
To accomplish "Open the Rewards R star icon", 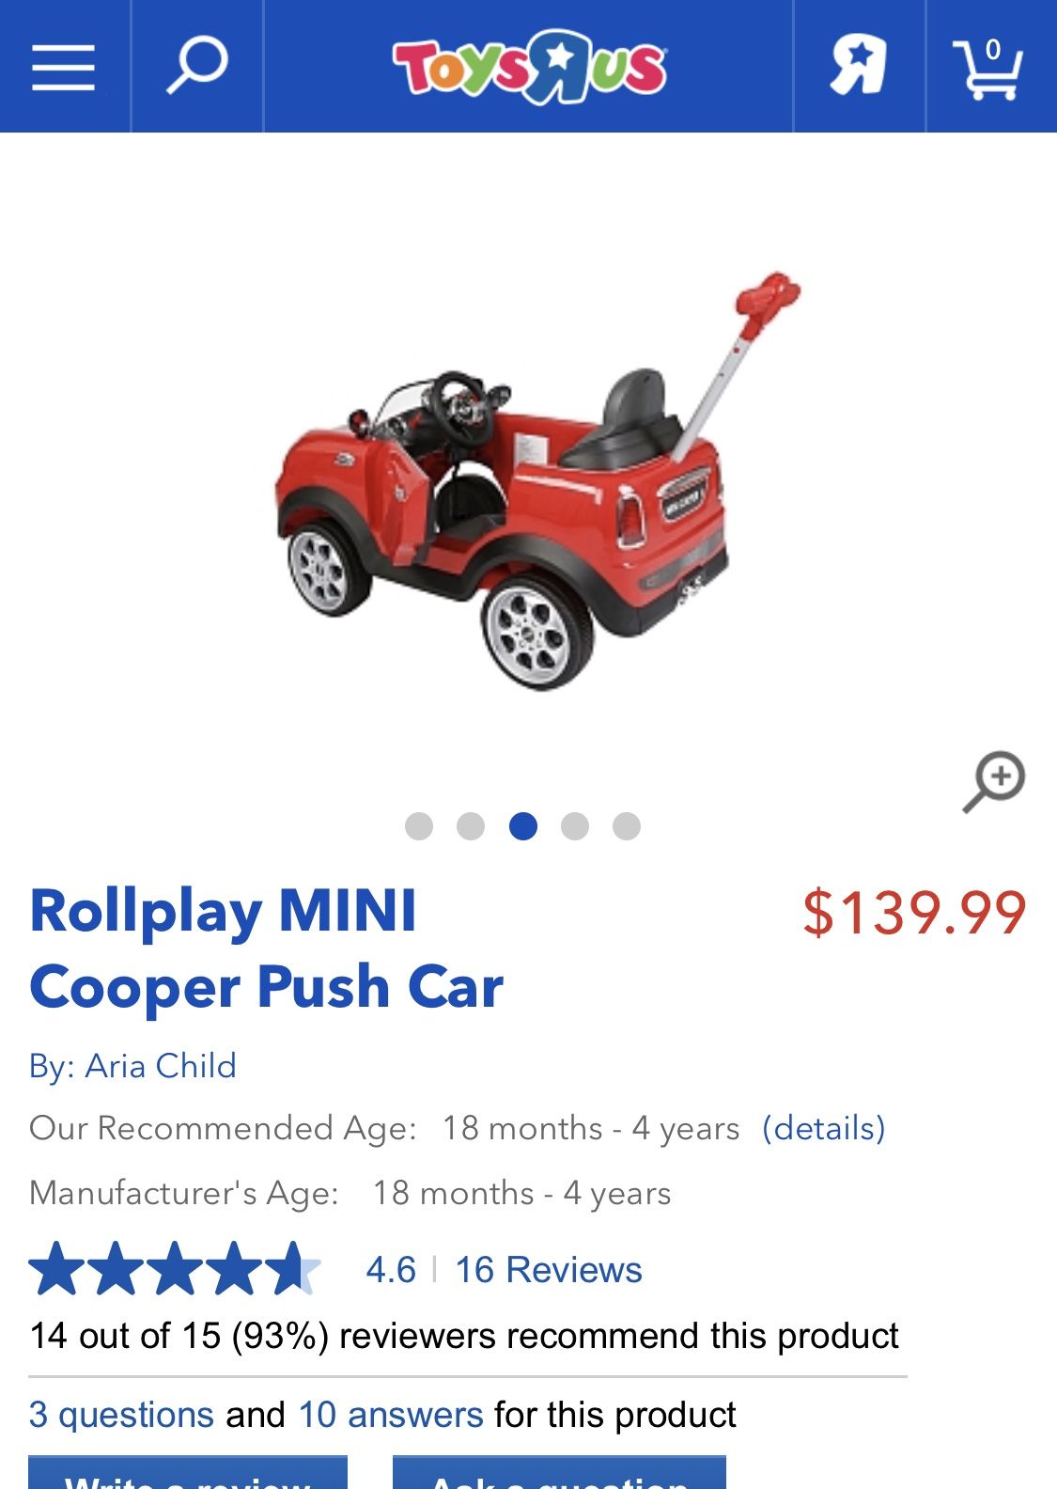I will click(x=859, y=67).
